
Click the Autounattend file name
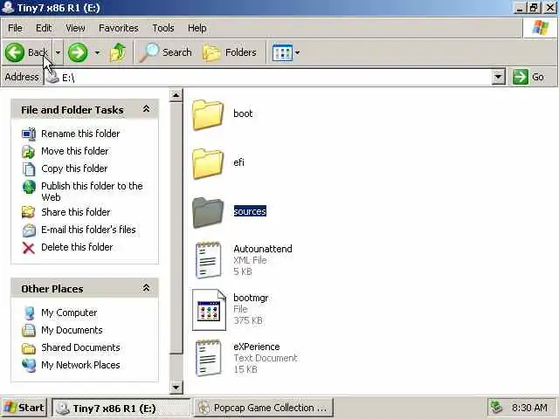[263, 249]
